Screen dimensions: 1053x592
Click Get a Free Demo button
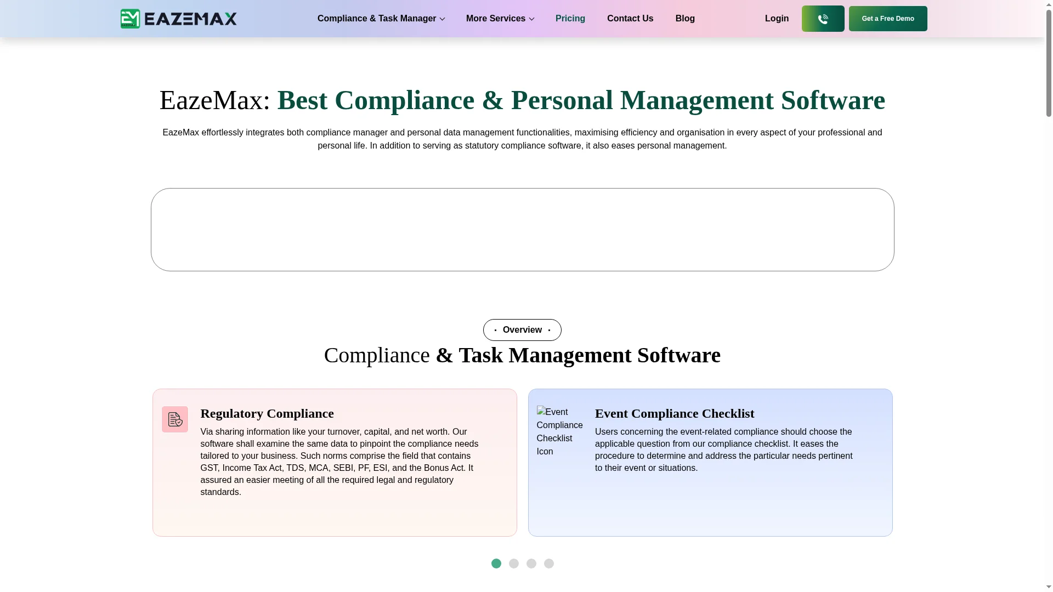click(x=888, y=19)
